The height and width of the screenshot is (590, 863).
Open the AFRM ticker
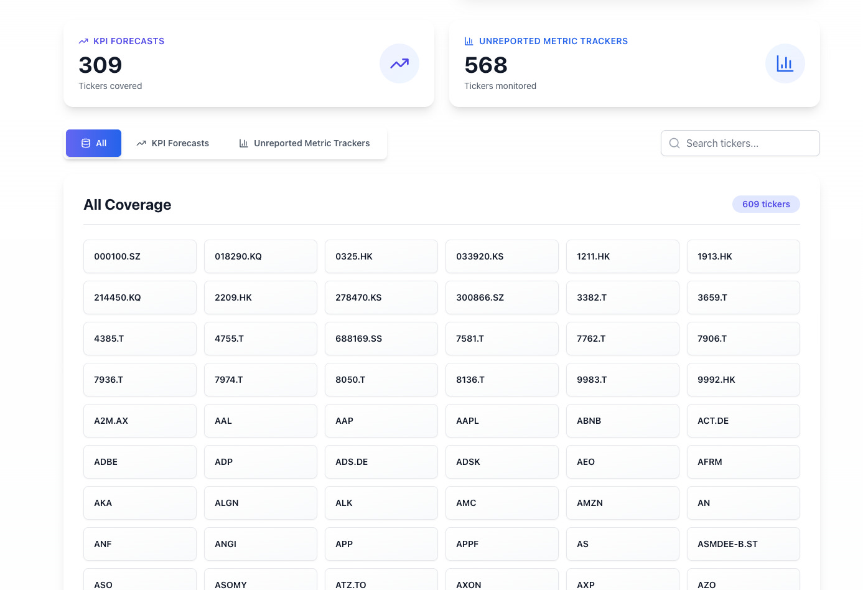click(x=744, y=462)
